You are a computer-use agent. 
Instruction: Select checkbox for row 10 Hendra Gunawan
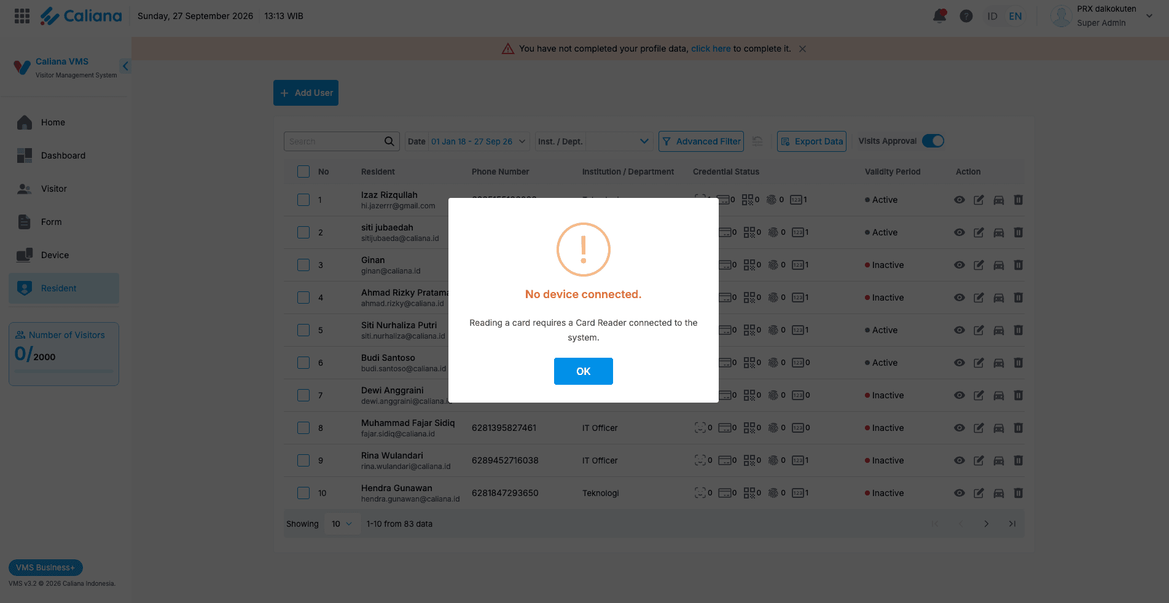pyautogui.click(x=303, y=493)
